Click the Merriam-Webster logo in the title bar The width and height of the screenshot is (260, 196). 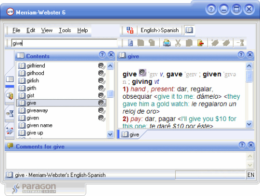pos(10,12)
